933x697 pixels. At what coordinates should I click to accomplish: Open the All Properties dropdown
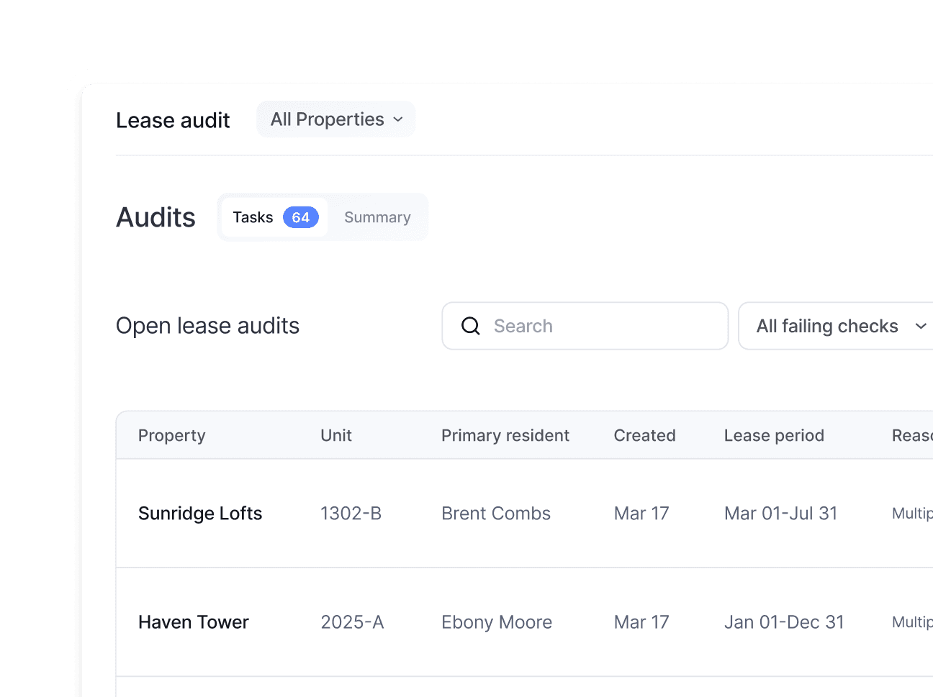point(335,119)
